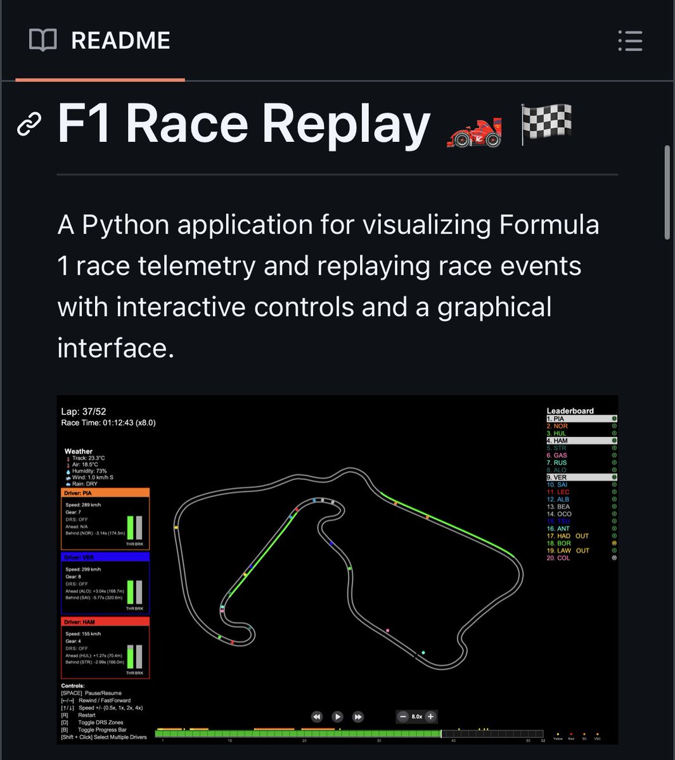This screenshot has height=760, width=675.
Task: Click the play button in the replay
Action: pos(337,716)
